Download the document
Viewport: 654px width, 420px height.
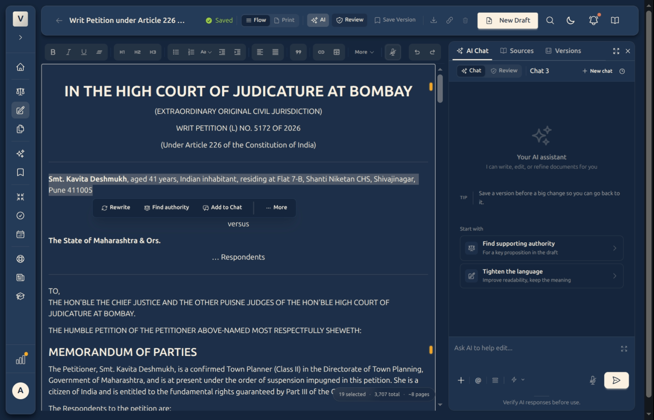pyautogui.click(x=434, y=20)
